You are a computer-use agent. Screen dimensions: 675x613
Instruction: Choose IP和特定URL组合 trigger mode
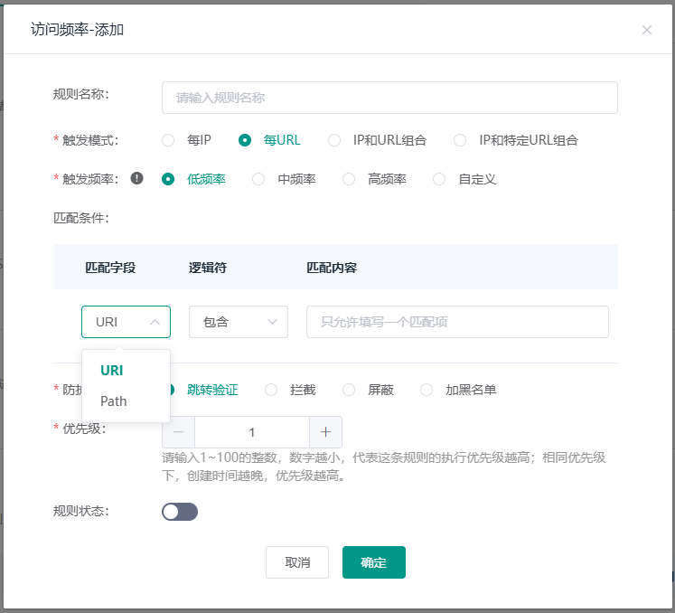(x=460, y=140)
